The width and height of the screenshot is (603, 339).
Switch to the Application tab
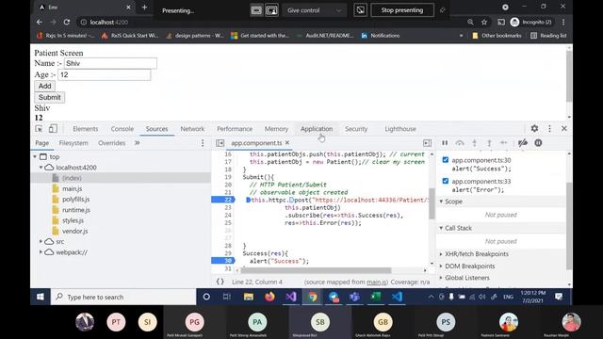(x=317, y=129)
